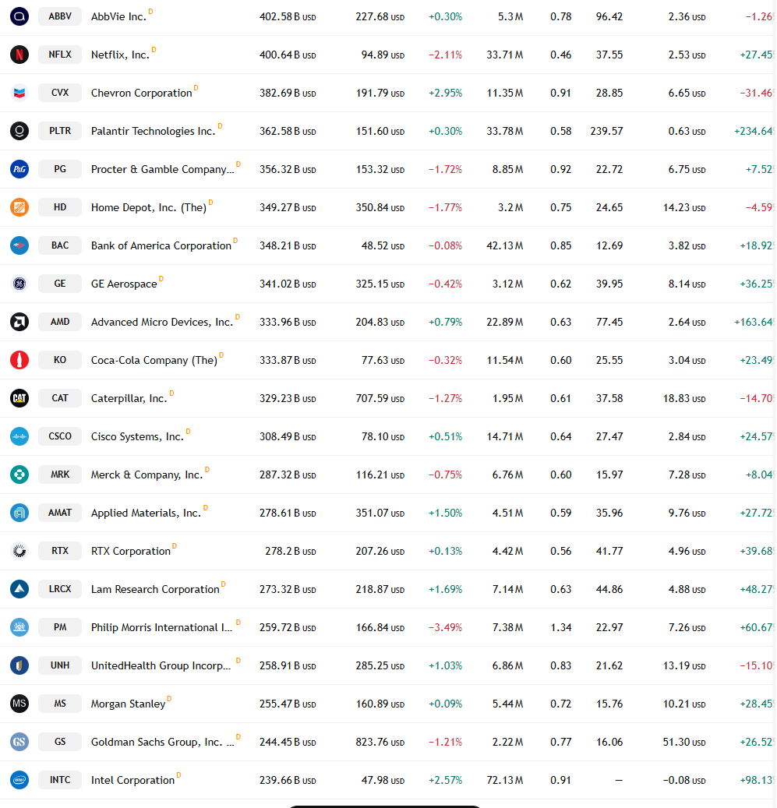Click the UNH ticker badge
Image resolution: width=777 pixels, height=808 pixels.
[x=60, y=665]
